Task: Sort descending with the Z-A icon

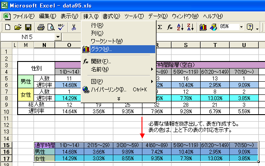Action: [190, 27]
